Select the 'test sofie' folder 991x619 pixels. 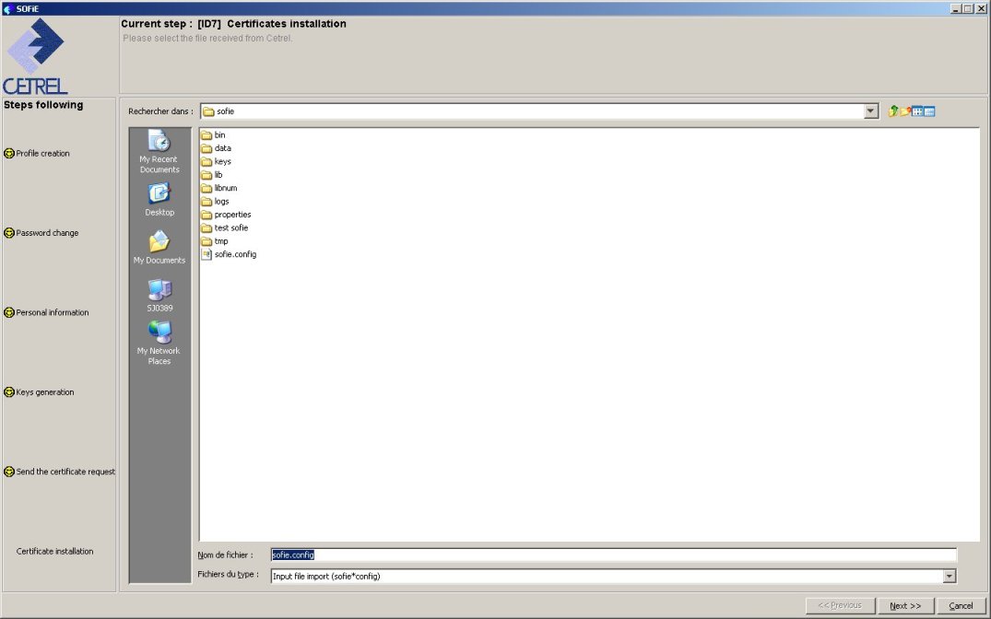click(230, 228)
